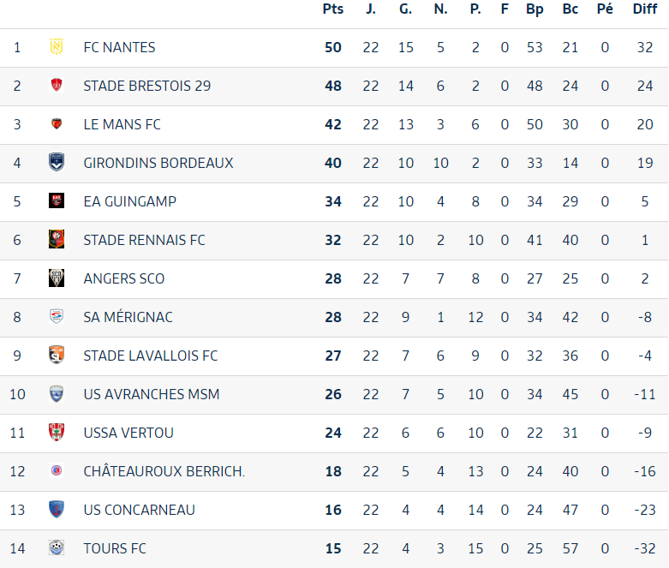
Task: Click the Pts column header
Action: [x=333, y=9]
